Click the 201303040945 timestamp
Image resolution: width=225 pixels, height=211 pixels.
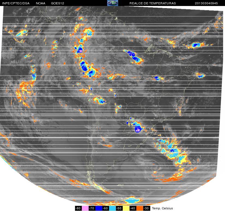[x=206, y=3]
